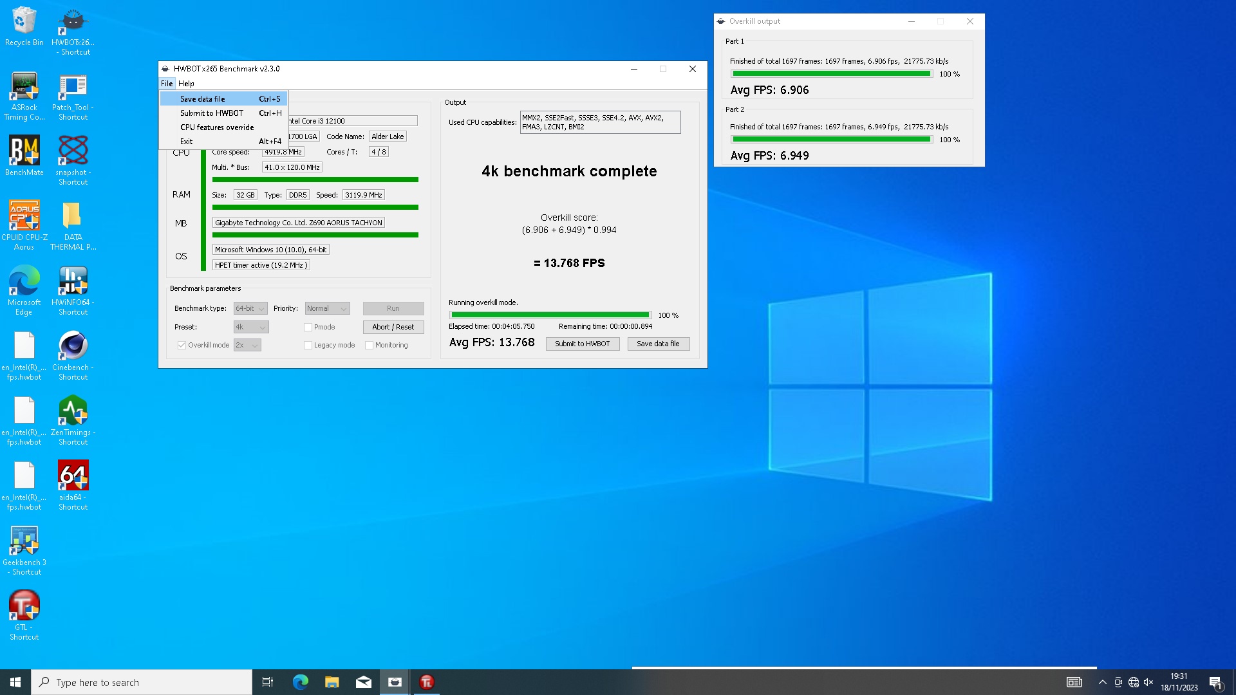
Task: Open the Windows Start menu
Action: [15, 682]
